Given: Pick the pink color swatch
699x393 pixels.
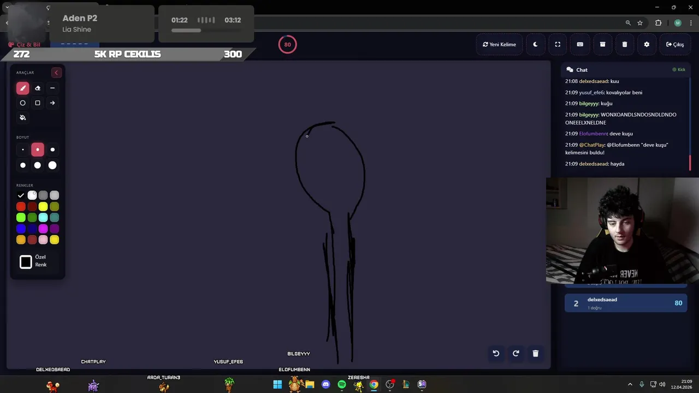Looking at the screenshot, I should [43, 240].
